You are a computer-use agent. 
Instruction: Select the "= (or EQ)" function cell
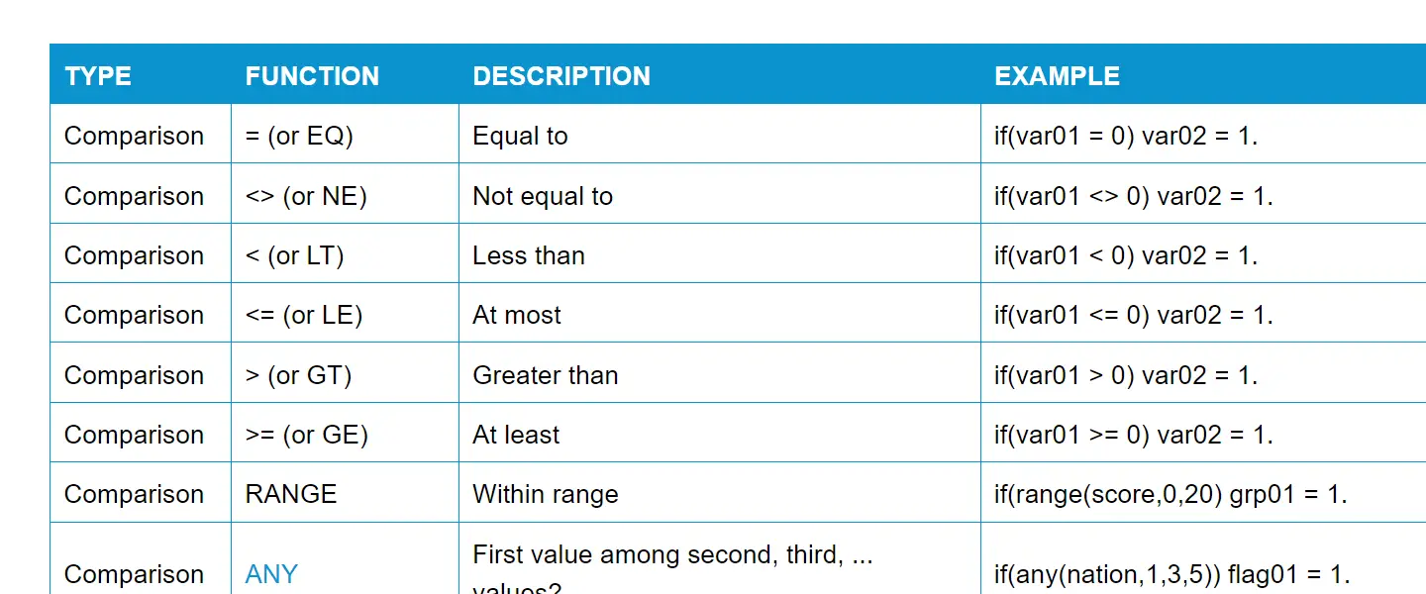(x=299, y=136)
